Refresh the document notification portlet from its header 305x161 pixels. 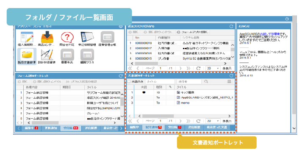231,76
